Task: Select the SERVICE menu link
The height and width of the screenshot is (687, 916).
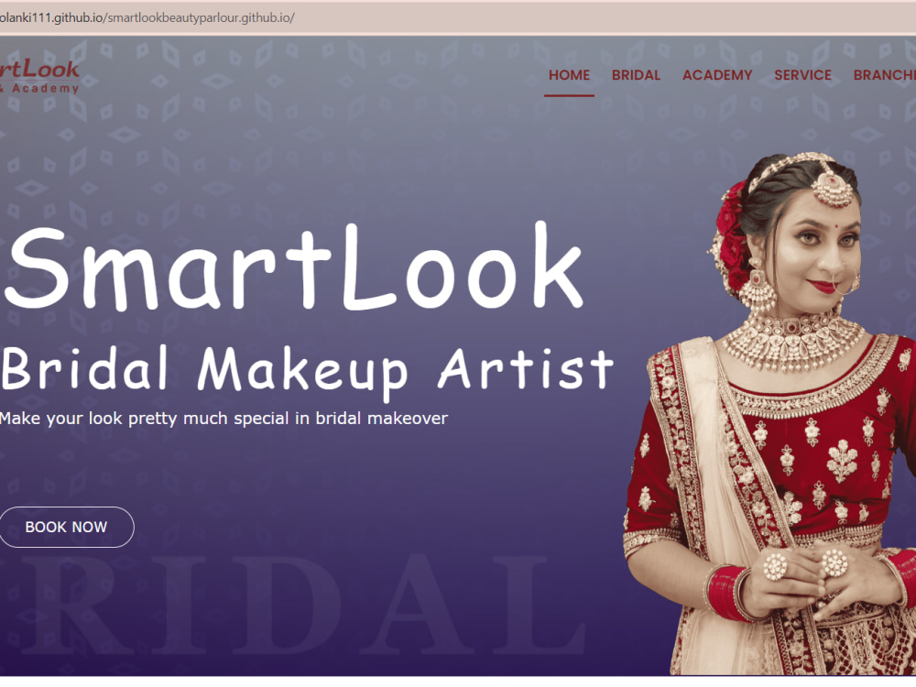Action: point(802,75)
